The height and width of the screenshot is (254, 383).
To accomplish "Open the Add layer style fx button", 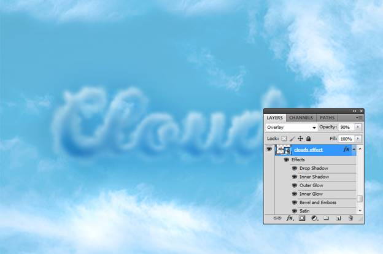I will coord(290,218).
